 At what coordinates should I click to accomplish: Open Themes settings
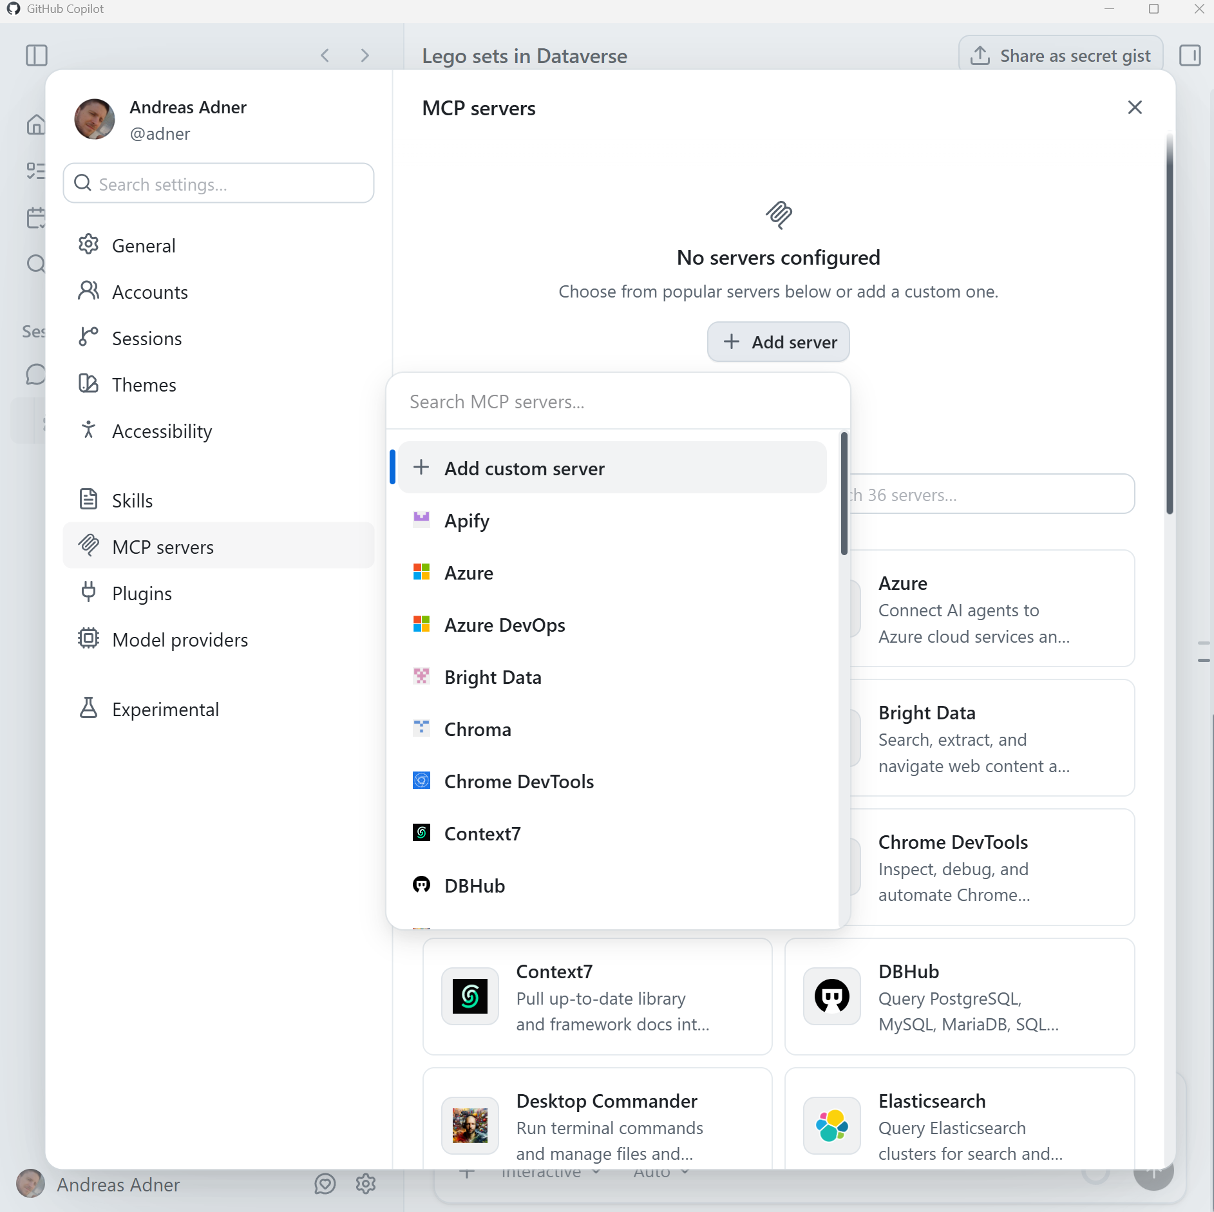(x=219, y=384)
